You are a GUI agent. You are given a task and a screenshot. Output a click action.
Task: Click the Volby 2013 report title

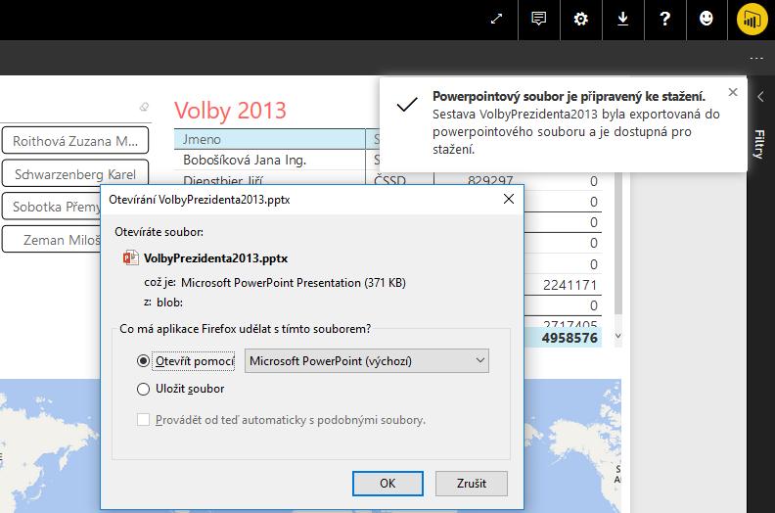pyautogui.click(x=230, y=110)
